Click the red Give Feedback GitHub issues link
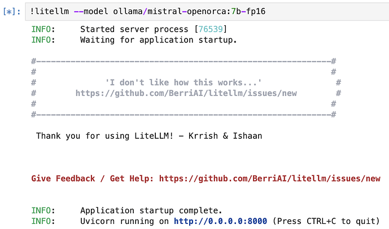 270,178
